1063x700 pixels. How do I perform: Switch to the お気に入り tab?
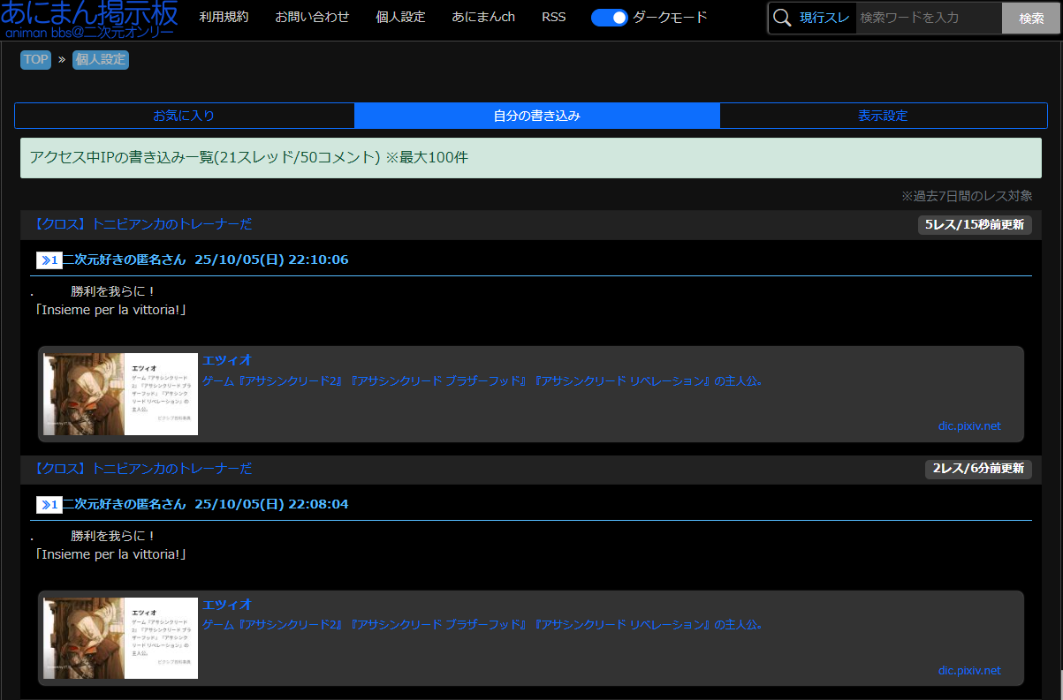(184, 116)
